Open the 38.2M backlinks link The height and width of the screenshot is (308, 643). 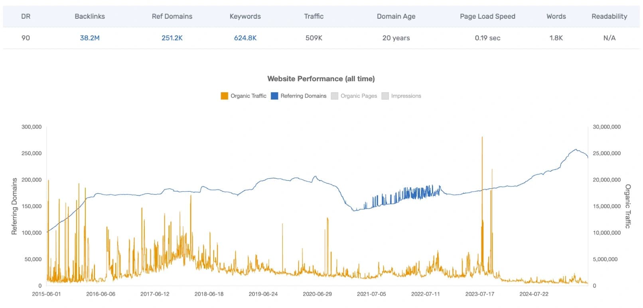tap(90, 38)
